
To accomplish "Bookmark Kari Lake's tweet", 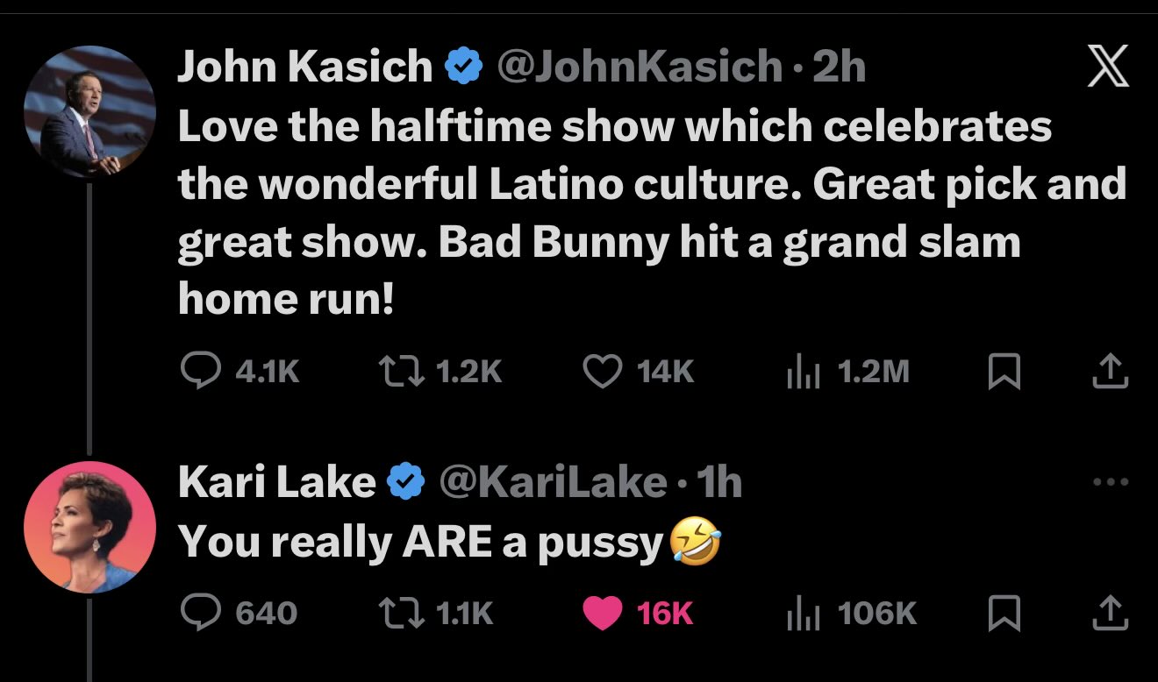I will pyautogui.click(x=1005, y=614).
